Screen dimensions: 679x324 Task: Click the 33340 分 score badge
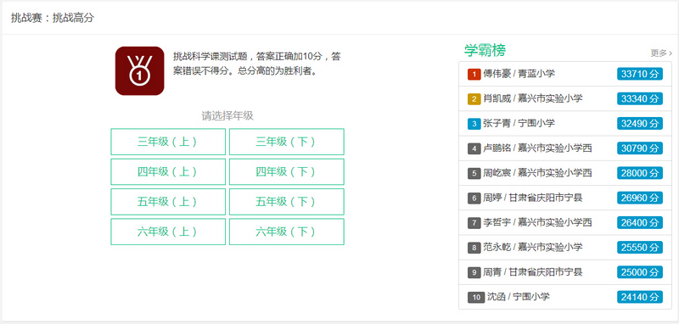pyautogui.click(x=640, y=98)
